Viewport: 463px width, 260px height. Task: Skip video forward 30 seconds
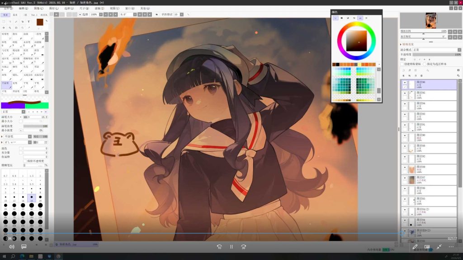pyautogui.click(x=244, y=247)
